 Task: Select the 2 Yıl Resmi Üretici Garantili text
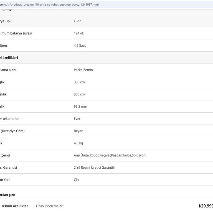[x=94, y=168]
